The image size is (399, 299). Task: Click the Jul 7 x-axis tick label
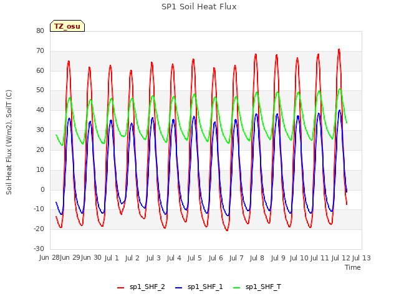pos(236,258)
